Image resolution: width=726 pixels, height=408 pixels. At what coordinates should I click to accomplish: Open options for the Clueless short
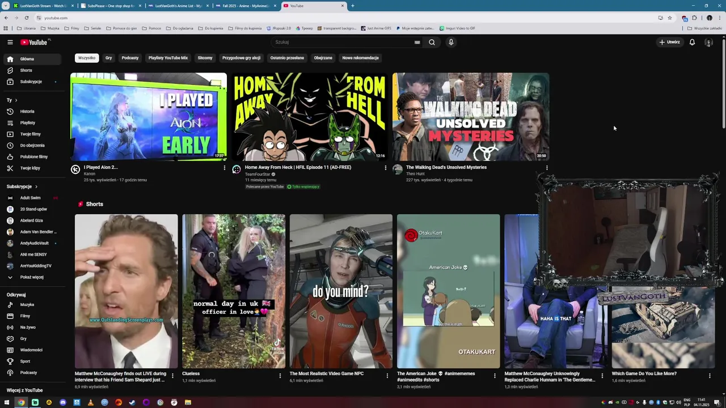click(280, 376)
